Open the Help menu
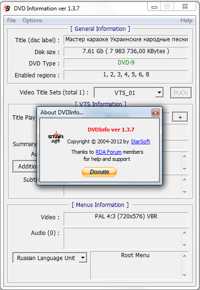200x290 pixels. click(x=186, y=20)
